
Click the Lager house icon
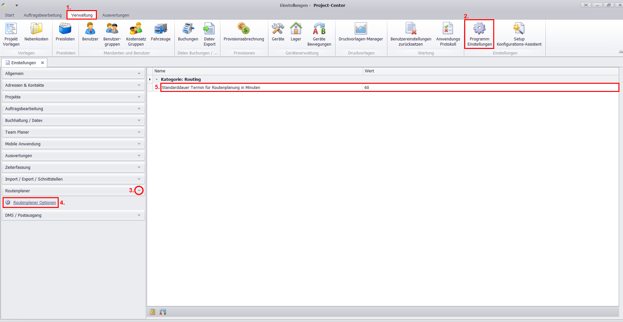click(x=296, y=29)
